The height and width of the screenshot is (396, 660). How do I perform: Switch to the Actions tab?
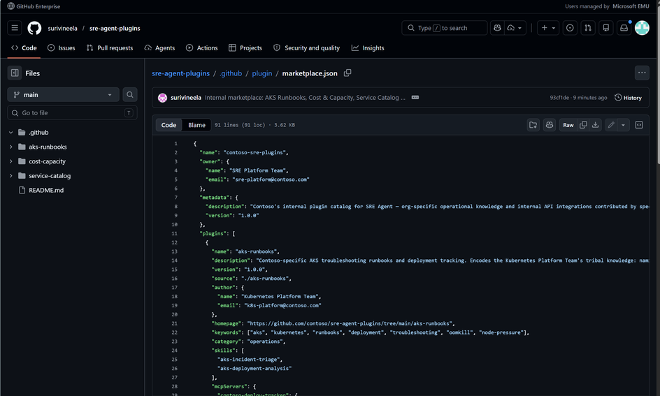pos(202,48)
